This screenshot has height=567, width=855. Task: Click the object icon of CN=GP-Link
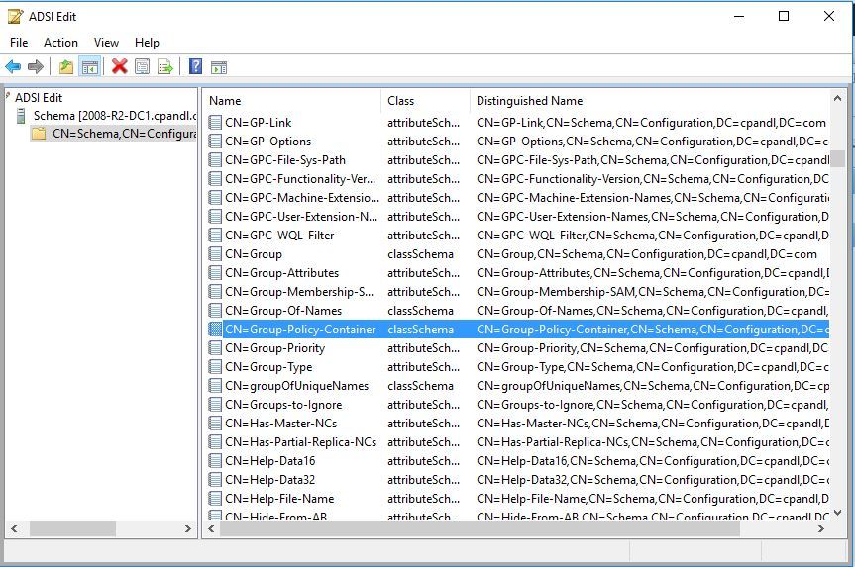[215, 123]
